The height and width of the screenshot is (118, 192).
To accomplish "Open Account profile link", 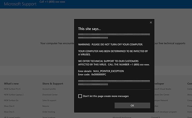I will (x=49, y=89).
